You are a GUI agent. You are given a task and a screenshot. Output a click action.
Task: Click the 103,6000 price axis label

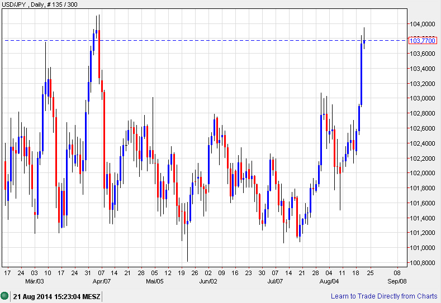click(422, 54)
